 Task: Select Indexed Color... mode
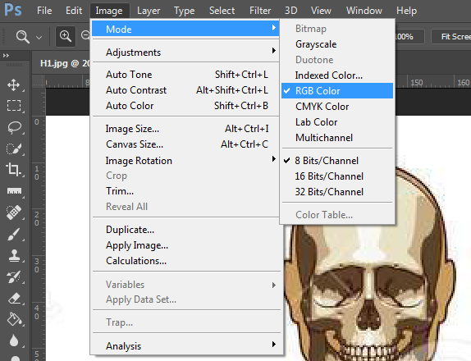(337, 75)
